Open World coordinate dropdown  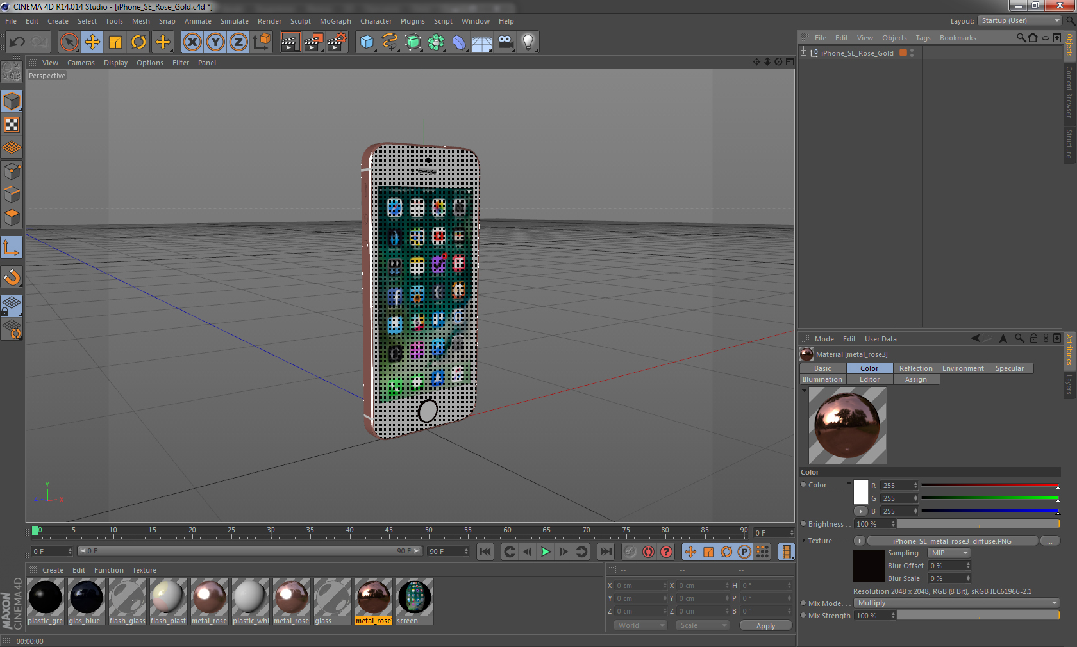coord(640,625)
